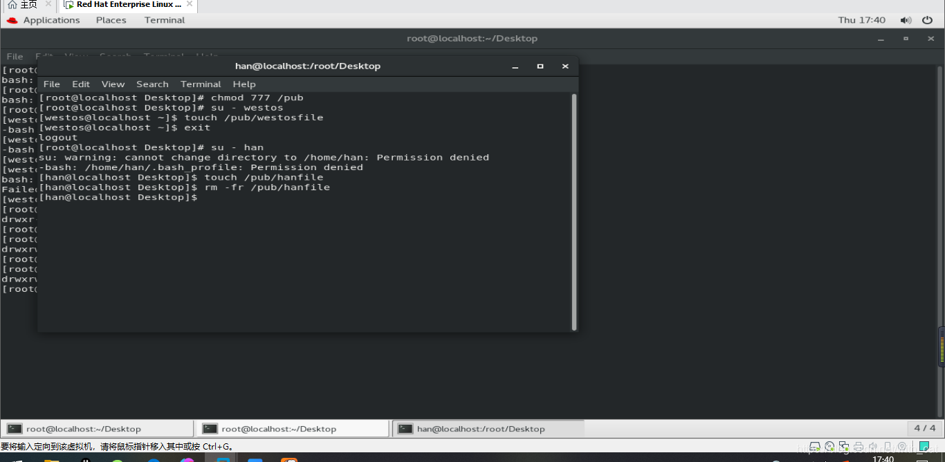The image size is (945, 462).
Task: Open the Applications menu in the top bar
Action: point(51,20)
